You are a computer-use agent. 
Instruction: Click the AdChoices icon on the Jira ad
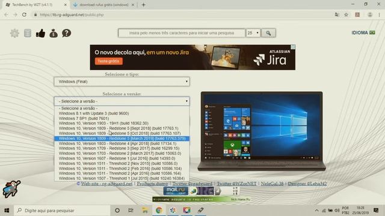293,47
